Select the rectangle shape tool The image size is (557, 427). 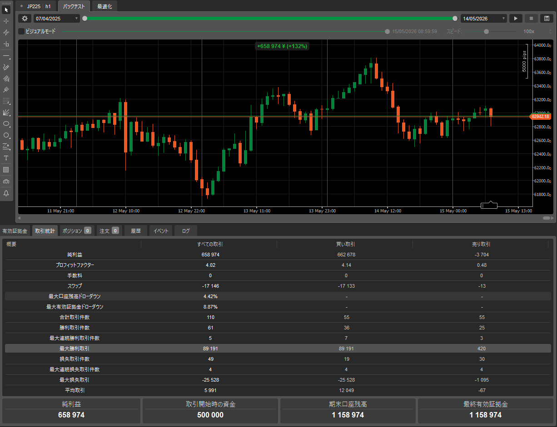6,170
